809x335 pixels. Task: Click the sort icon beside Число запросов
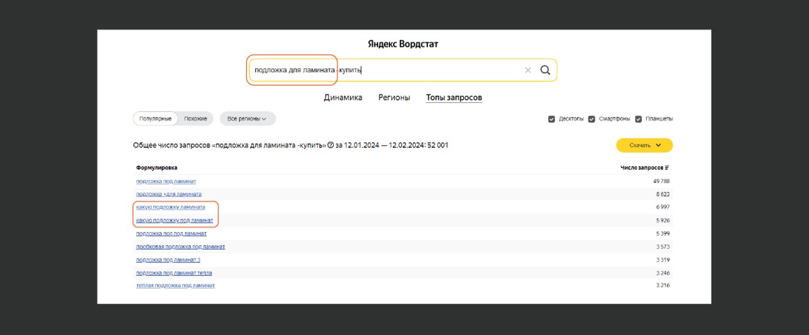pyautogui.click(x=667, y=167)
